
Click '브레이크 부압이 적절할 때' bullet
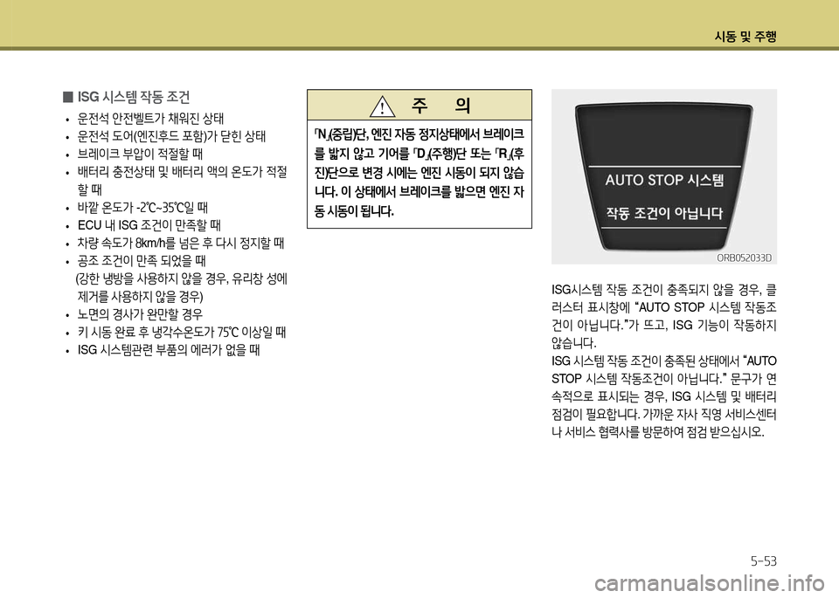click(140, 154)
